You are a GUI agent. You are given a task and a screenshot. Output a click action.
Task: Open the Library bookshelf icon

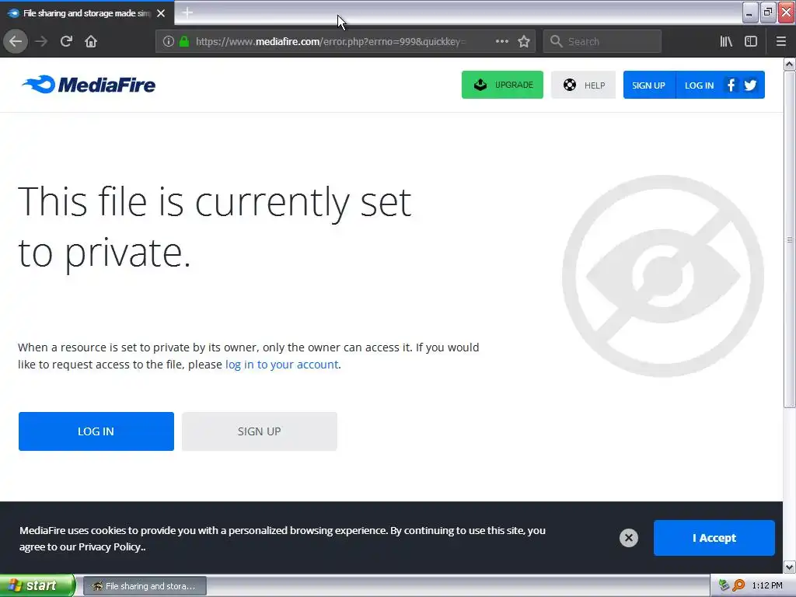tap(726, 41)
